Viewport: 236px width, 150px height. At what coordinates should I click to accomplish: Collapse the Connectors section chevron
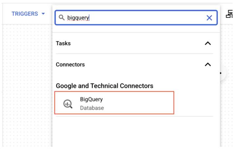click(208, 64)
